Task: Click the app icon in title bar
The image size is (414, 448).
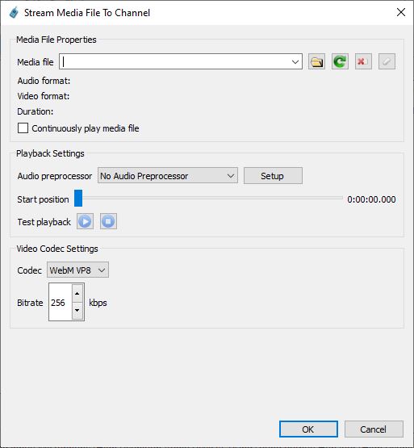Action: click(x=14, y=13)
